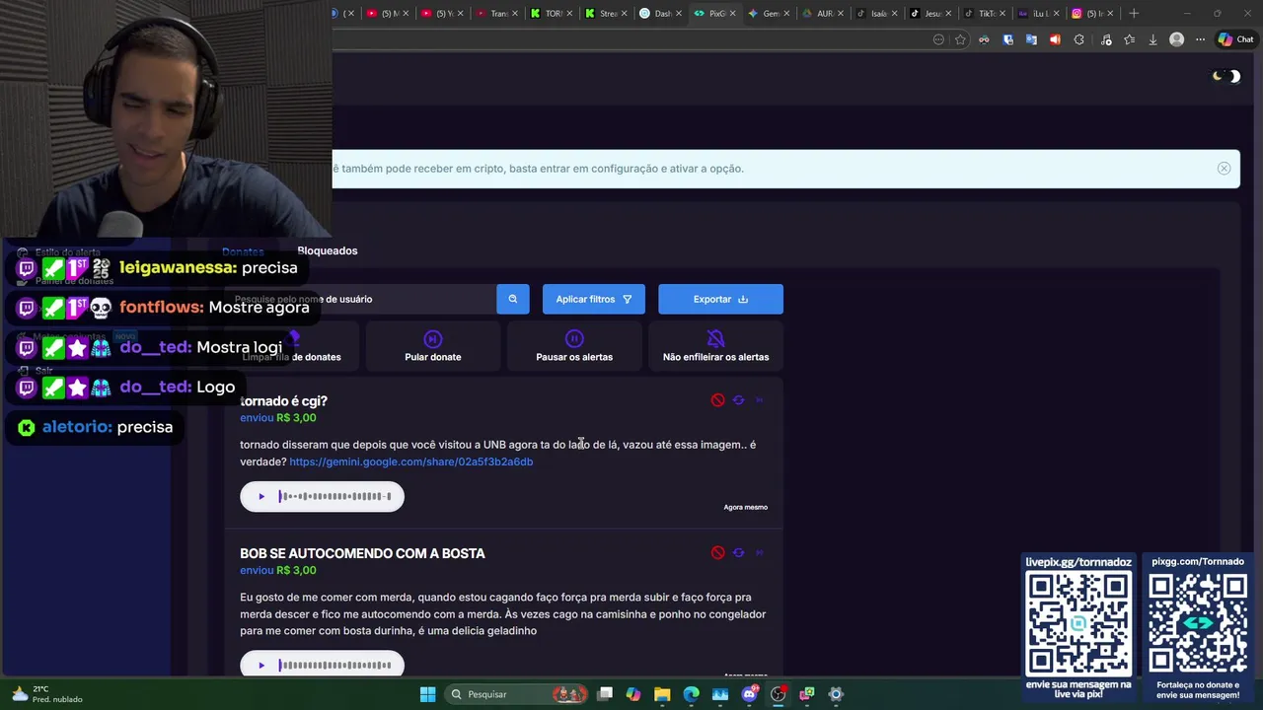Open a new browser tab
This screenshot has height=710, width=1263.
coord(1134,13)
